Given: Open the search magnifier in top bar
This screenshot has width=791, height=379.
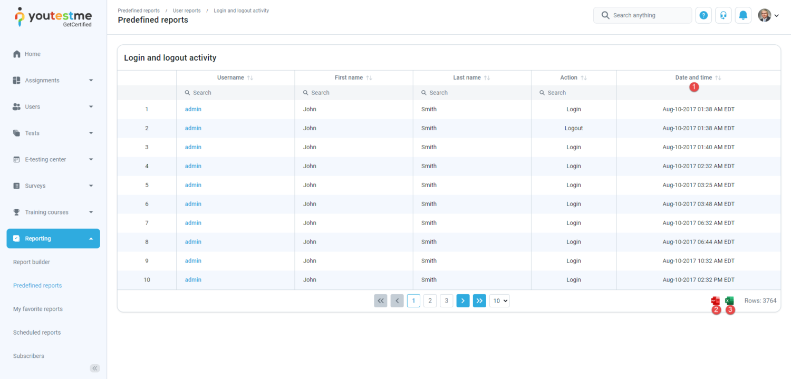Looking at the screenshot, I should click(605, 15).
